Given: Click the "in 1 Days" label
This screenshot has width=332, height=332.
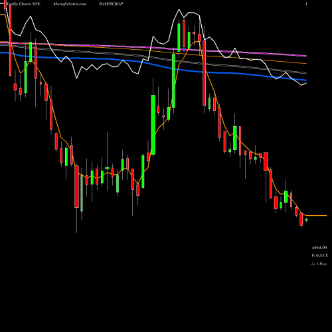Looking at the screenshot, I should pyautogui.click(x=319, y=264).
